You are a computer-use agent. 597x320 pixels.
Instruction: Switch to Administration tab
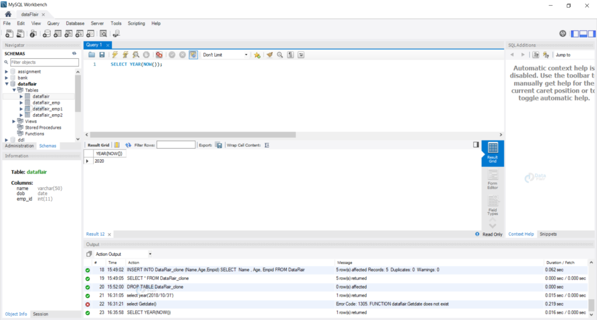[x=19, y=146]
